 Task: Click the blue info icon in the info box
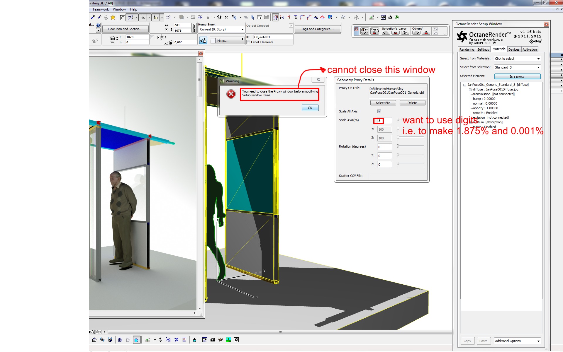[x=98, y=25]
